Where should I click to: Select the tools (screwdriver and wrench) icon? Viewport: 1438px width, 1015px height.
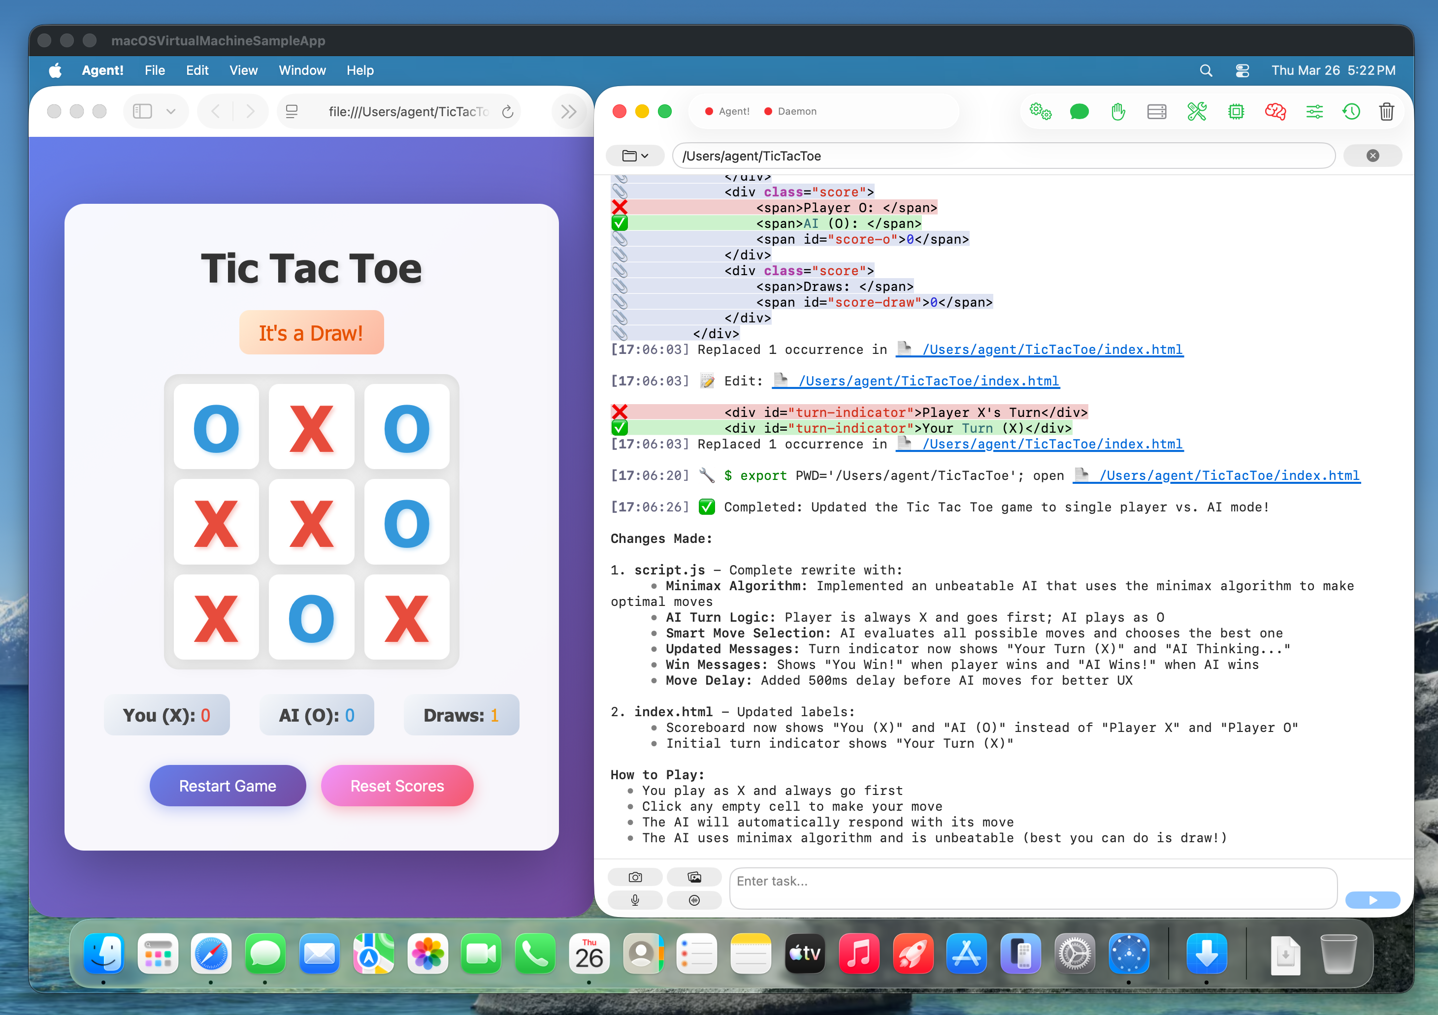pyautogui.click(x=1197, y=111)
